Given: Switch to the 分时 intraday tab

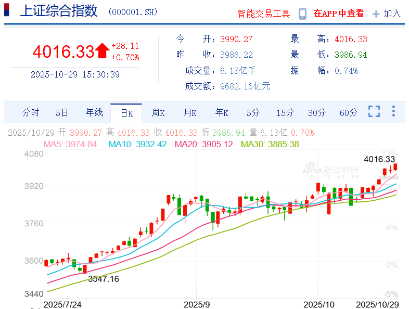Looking at the screenshot, I should pyautogui.click(x=31, y=112).
